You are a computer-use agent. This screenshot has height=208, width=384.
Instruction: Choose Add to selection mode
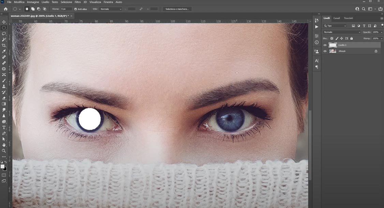33,9
